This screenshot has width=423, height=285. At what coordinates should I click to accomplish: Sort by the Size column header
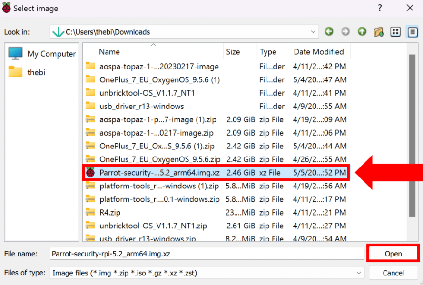tap(240, 51)
